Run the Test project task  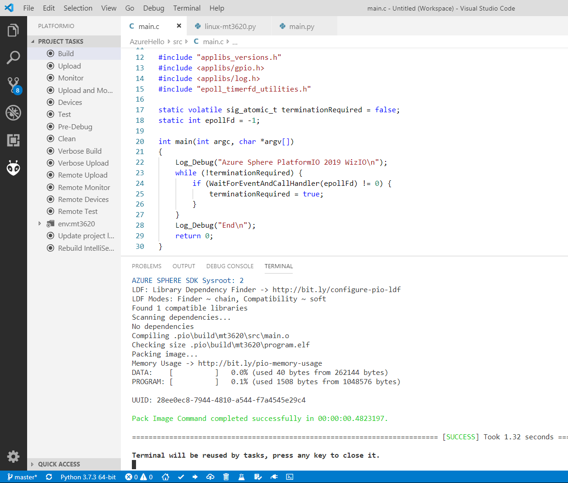(74, 114)
